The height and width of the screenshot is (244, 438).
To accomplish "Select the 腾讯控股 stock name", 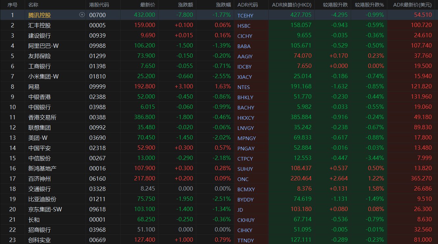I will 40,15.
